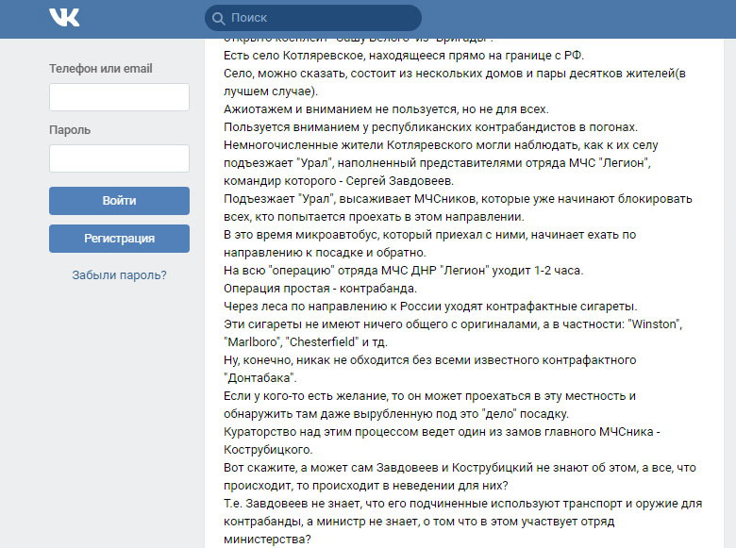This screenshot has width=736, height=548.
Task: Click the magnifier icon in search bar
Action: click(x=219, y=18)
